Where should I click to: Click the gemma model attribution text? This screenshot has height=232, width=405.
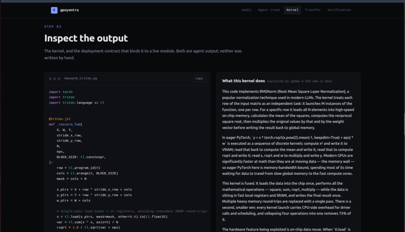(x=299, y=81)
